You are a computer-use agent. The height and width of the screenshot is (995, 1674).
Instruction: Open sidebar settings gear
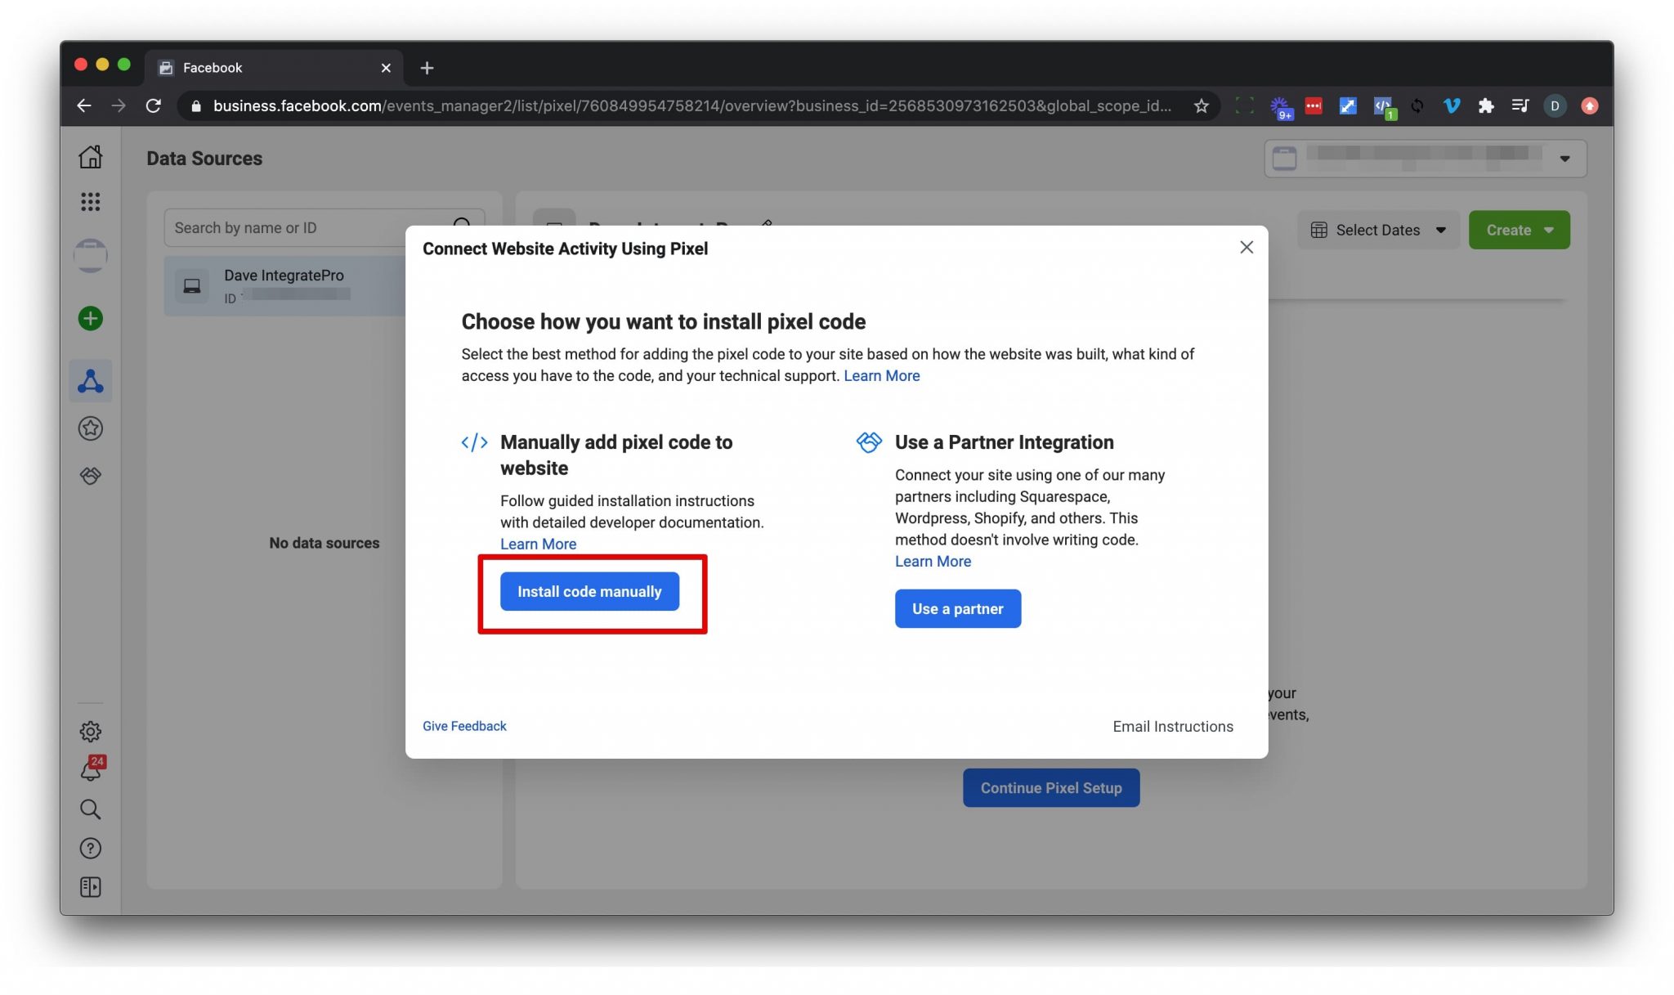91,731
